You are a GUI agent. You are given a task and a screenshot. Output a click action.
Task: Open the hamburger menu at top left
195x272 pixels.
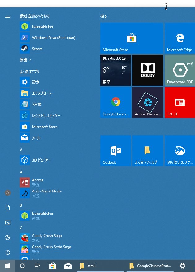8,16
